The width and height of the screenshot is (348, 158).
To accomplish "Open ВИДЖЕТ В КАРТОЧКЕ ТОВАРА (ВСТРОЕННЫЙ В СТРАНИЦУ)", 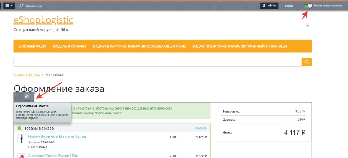I will [x=239, y=47].
